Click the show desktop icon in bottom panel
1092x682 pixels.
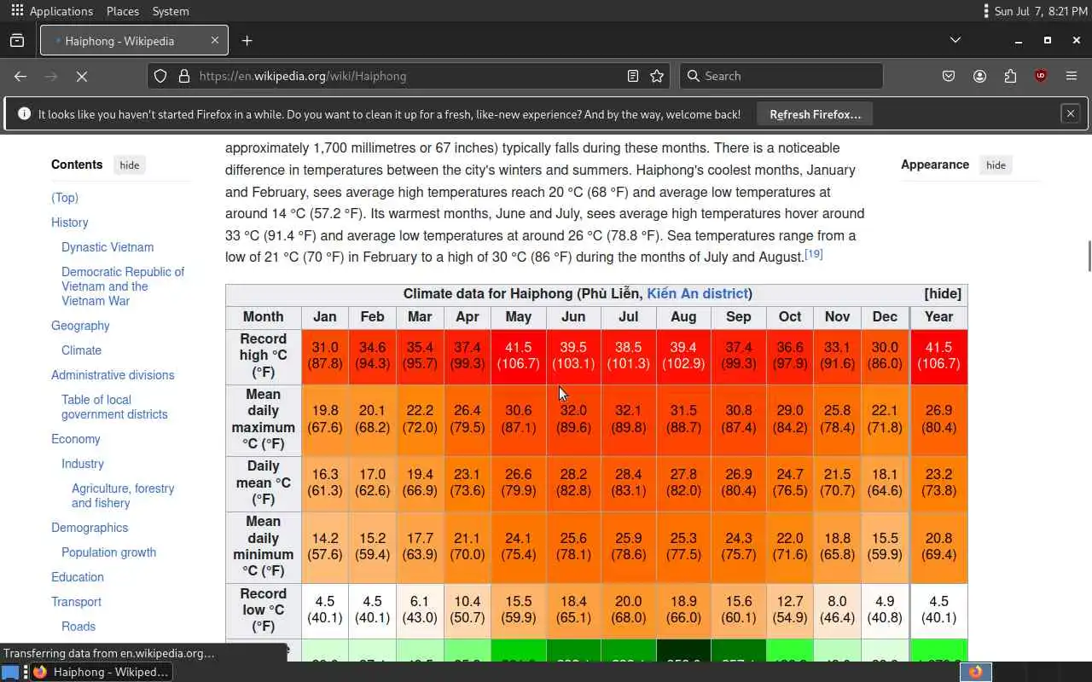[x=10, y=672]
